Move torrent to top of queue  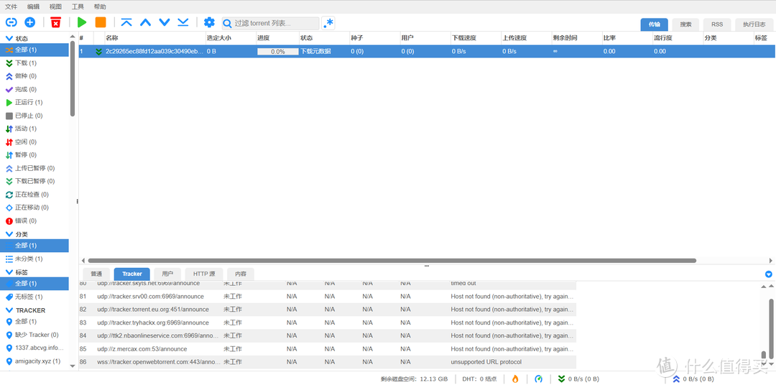pyautogui.click(x=126, y=22)
